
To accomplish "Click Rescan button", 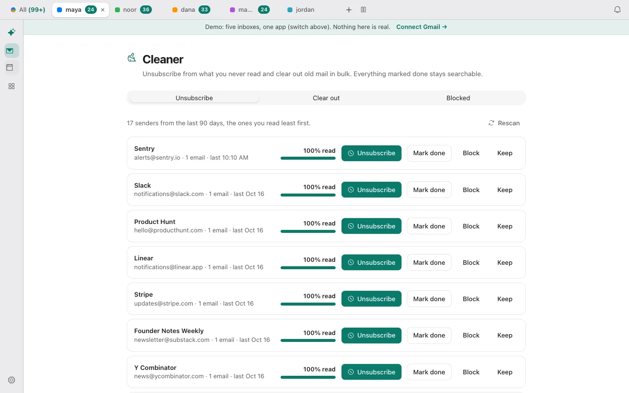I will tap(504, 123).
